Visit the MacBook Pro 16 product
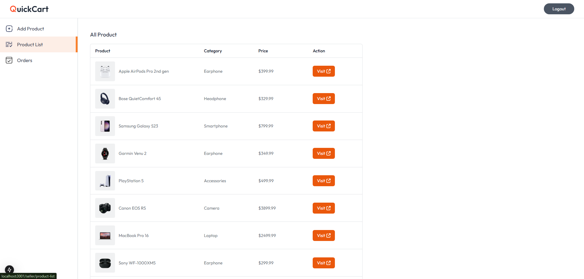Viewport: 584px width, 279px height. tap(324, 235)
